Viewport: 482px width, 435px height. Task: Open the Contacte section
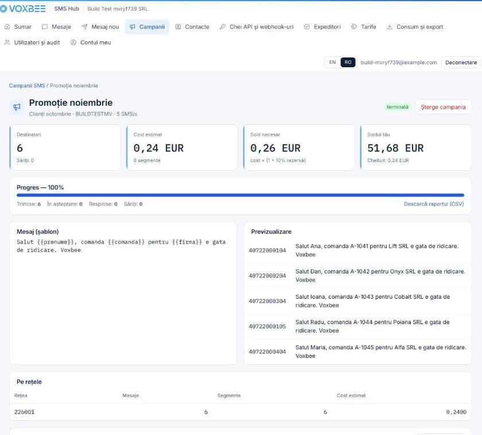192,27
